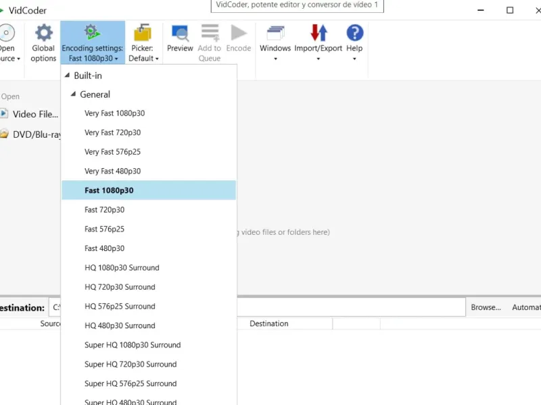Select Super HQ 1080p30 Surround preset
Image resolution: width=541 pixels, height=405 pixels.
point(133,345)
